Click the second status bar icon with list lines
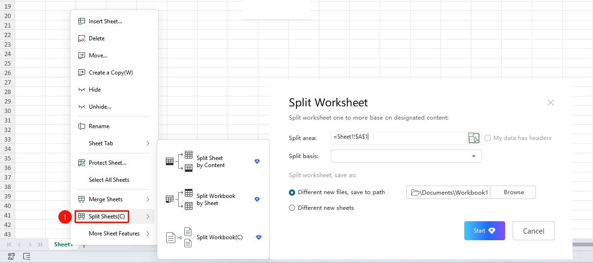The image size is (593, 263). click(x=27, y=256)
